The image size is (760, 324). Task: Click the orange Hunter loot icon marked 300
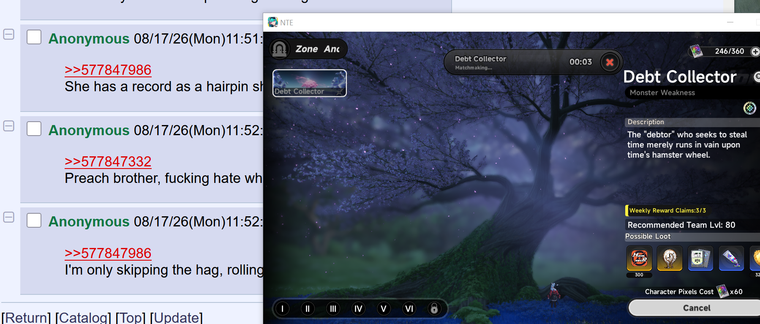pos(639,258)
